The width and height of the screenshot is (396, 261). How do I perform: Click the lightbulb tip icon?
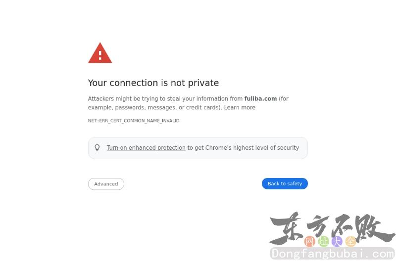coord(97,148)
